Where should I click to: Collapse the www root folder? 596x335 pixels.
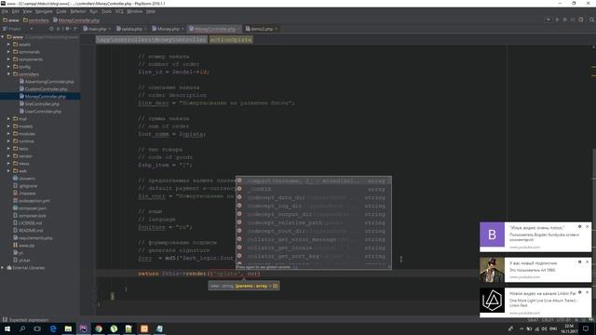(3, 37)
